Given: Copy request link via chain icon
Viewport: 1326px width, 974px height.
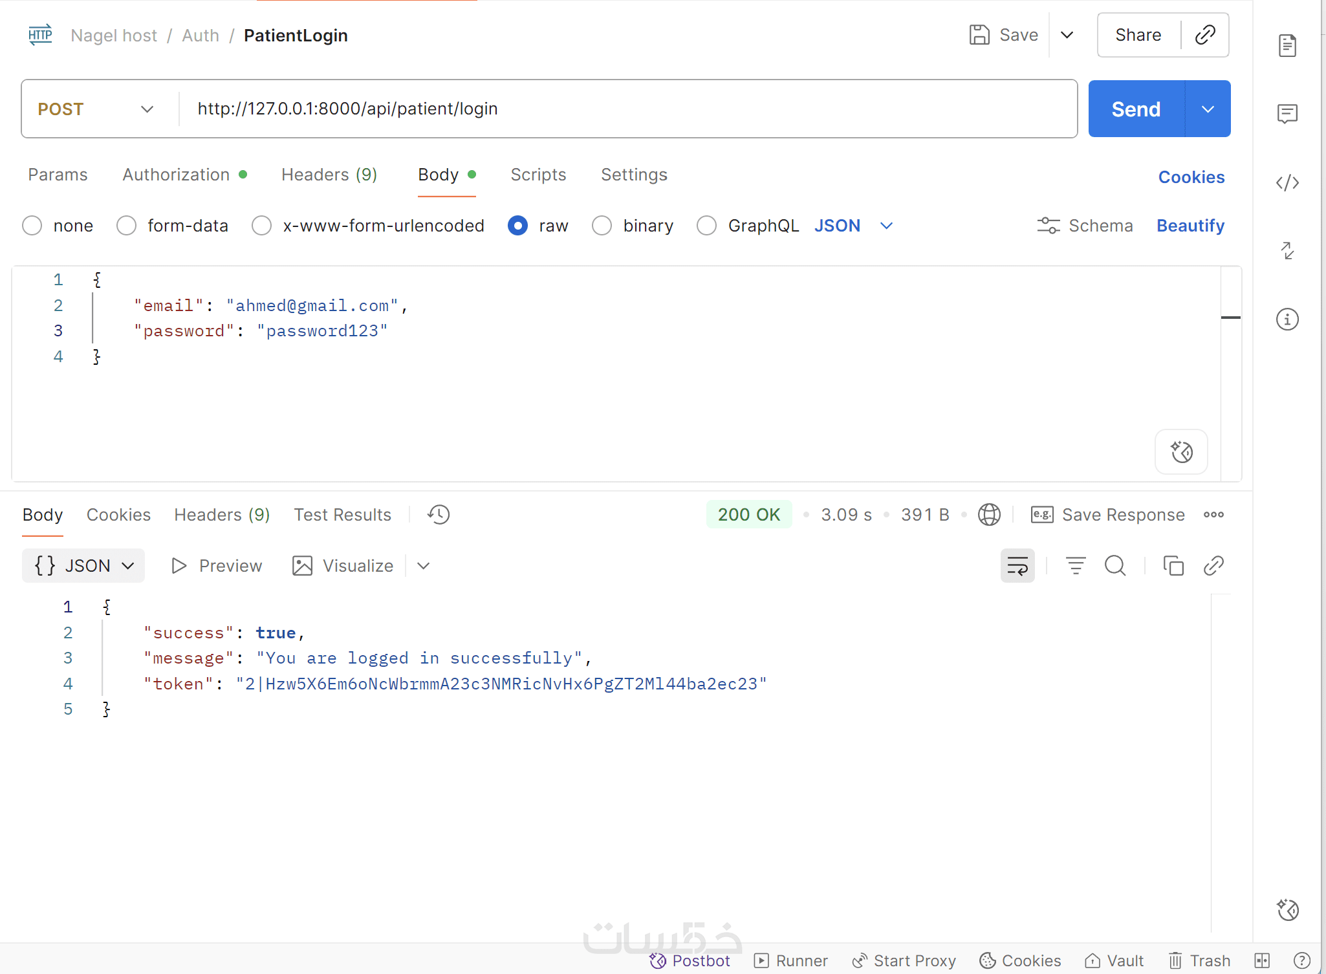Looking at the screenshot, I should [1205, 35].
